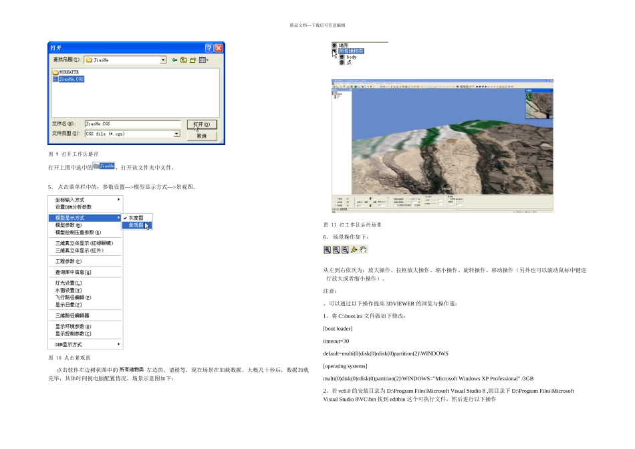This screenshot has width=635, height=449.
Task: Toggle visibility eye for body layer
Action: coord(342,57)
